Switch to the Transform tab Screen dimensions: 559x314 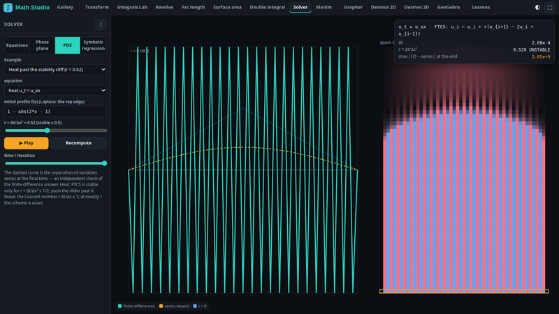97,7
